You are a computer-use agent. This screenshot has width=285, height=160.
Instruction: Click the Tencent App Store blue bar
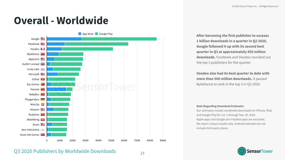click(57, 89)
